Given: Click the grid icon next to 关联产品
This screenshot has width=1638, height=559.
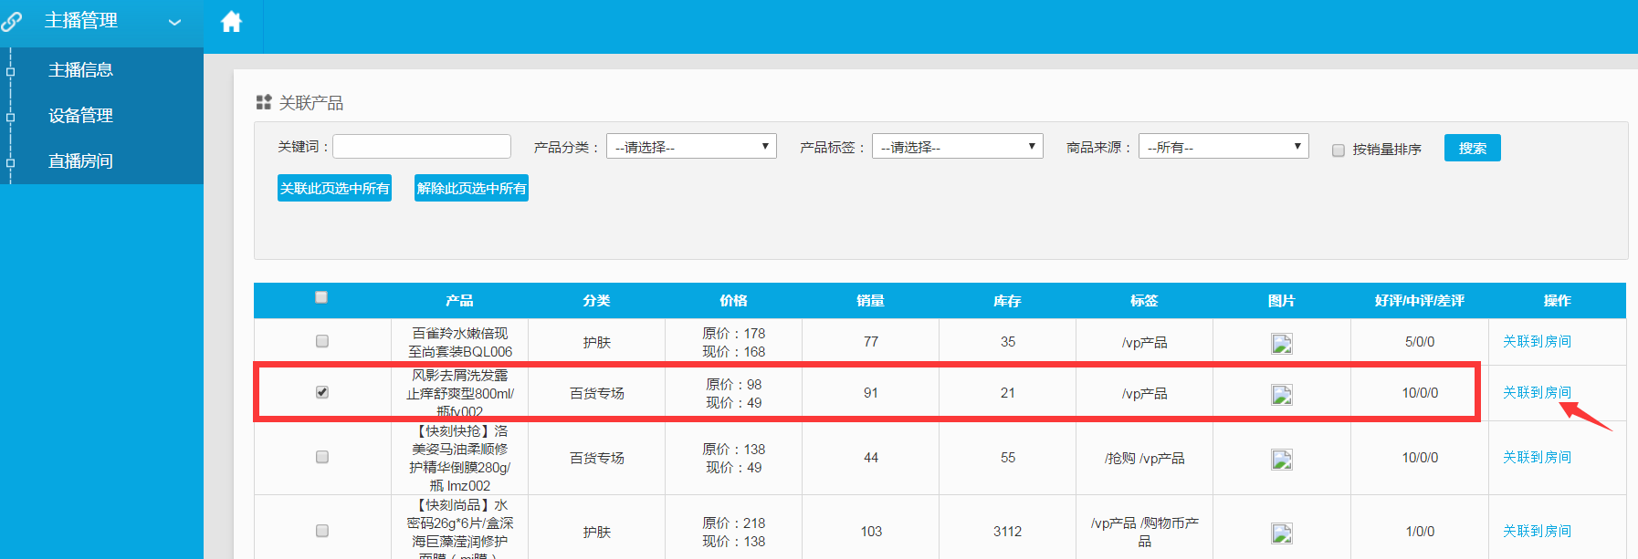Looking at the screenshot, I should tap(264, 102).
